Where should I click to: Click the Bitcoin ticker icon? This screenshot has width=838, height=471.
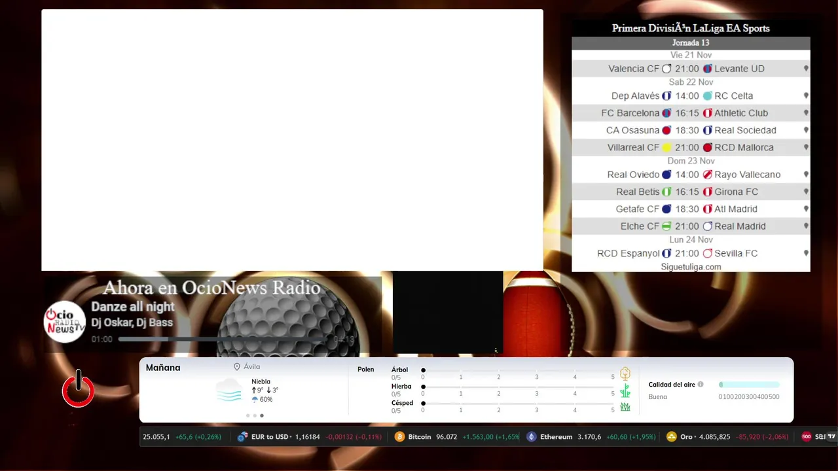click(399, 437)
